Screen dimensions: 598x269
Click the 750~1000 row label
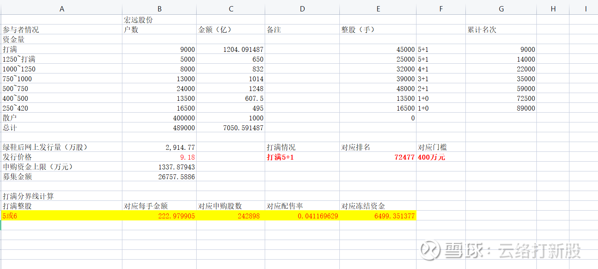(62, 78)
